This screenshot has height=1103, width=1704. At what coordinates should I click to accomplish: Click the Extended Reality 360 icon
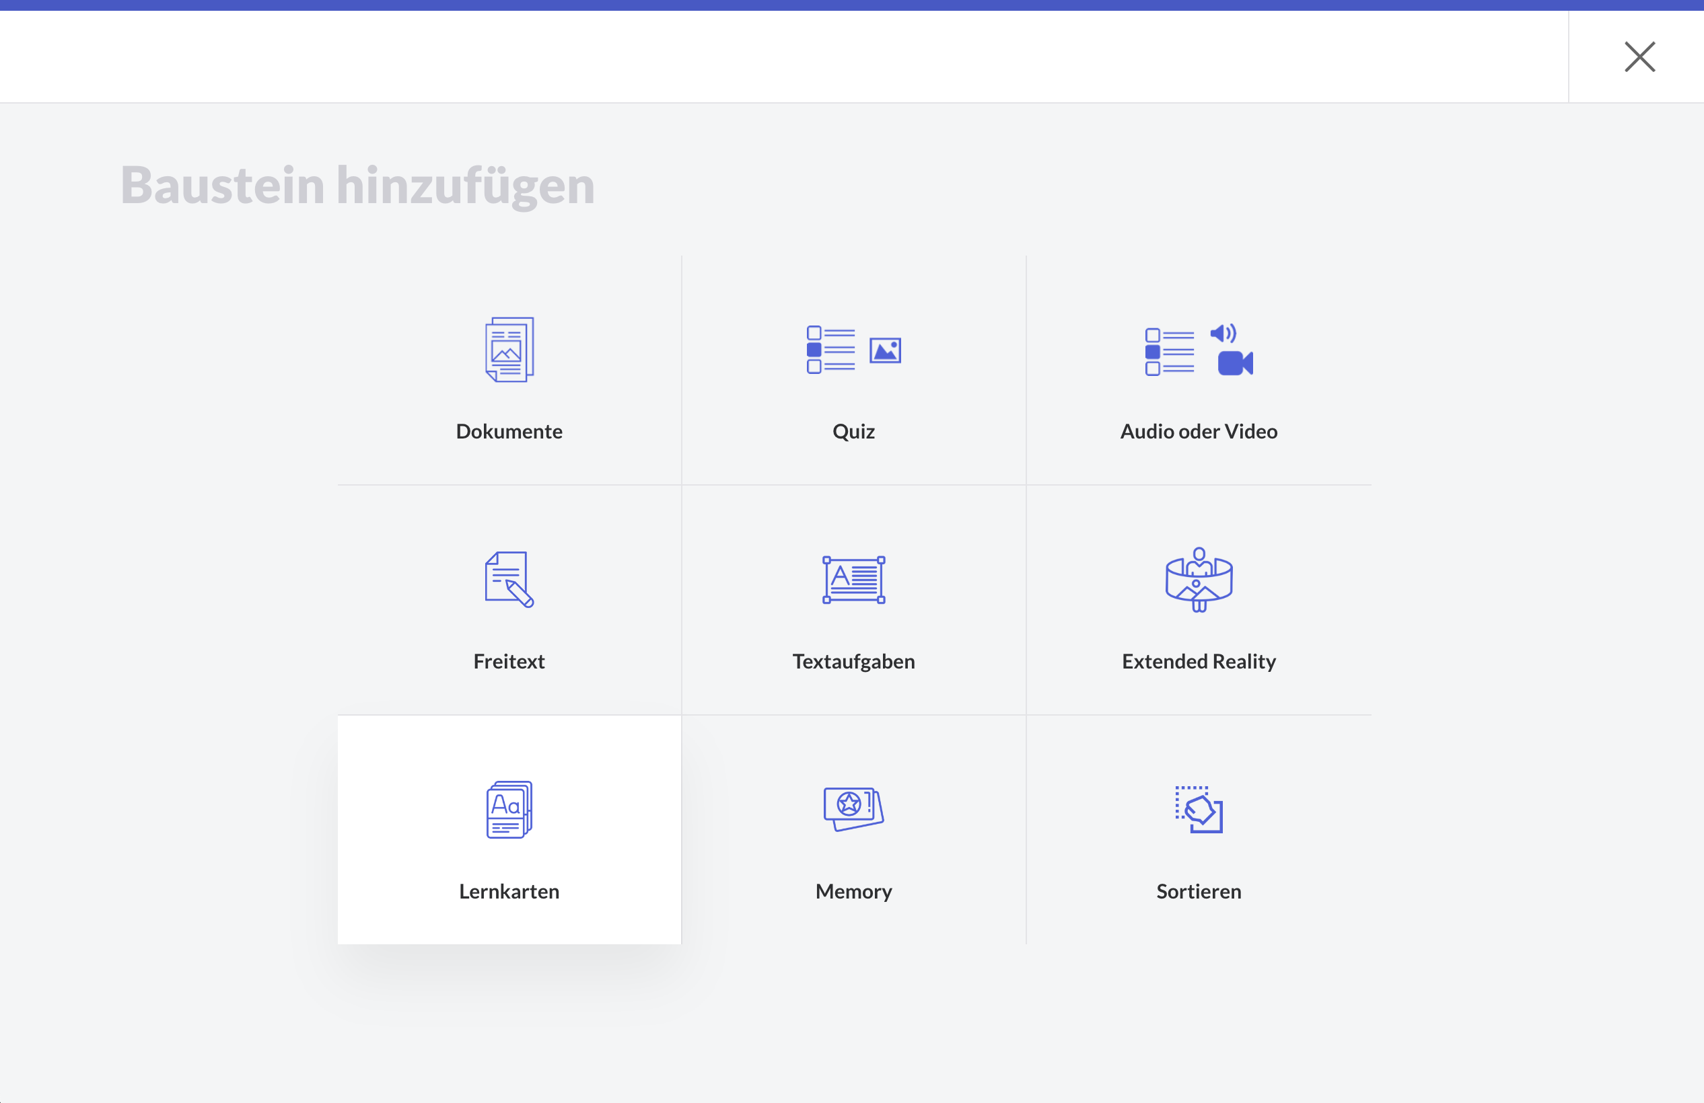click(x=1199, y=579)
